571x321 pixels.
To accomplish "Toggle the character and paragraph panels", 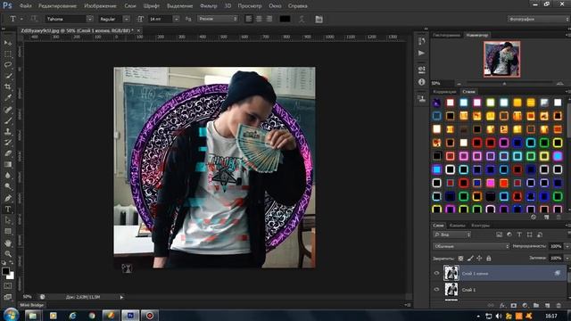I will point(319,19).
